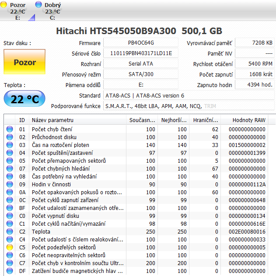This screenshot has height=276, width=276.
Task: Click the transfer mode field SATA/300
Action: coord(141,74)
